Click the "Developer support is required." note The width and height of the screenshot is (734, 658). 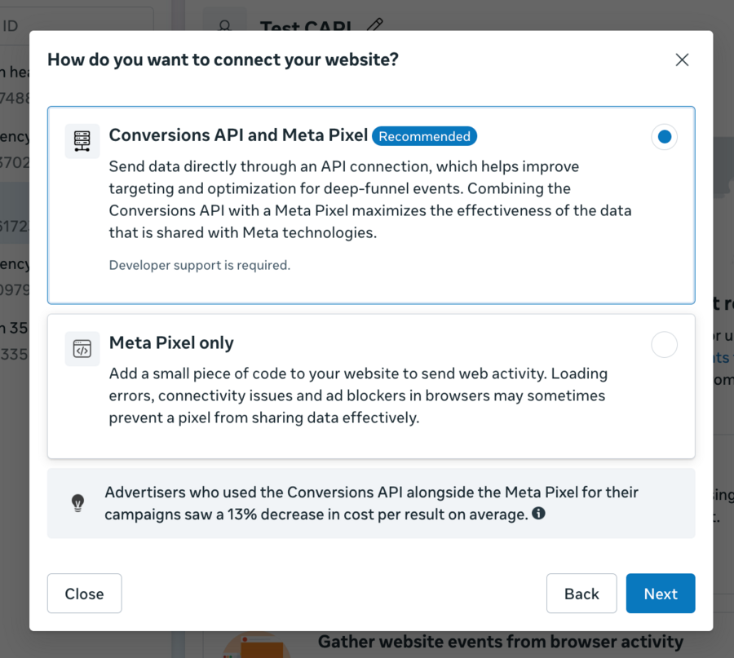coord(200,265)
